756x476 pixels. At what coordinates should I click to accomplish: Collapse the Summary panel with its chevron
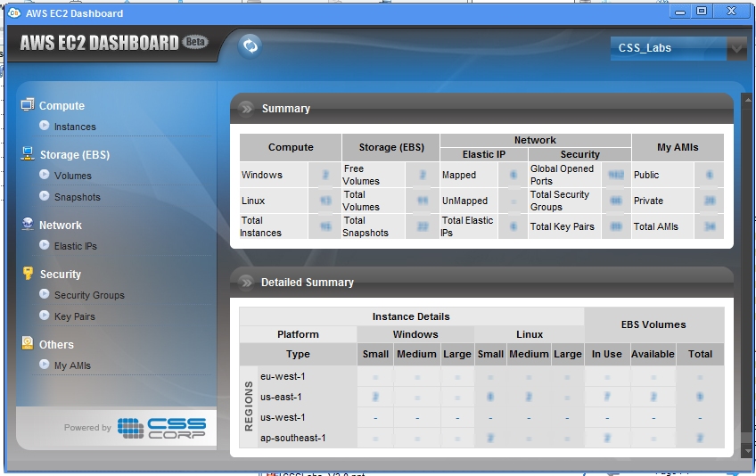pyautogui.click(x=246, y=109)
